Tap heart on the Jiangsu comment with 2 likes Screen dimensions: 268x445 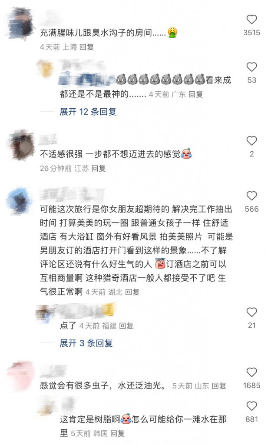[251, 141]
